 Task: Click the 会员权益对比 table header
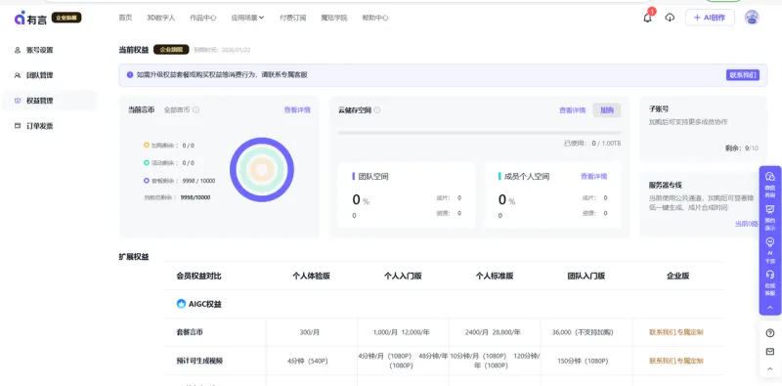coord(198,276)
